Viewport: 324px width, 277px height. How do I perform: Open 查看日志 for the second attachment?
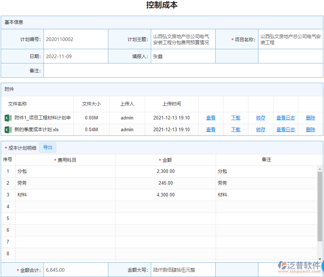click(286, 129)
